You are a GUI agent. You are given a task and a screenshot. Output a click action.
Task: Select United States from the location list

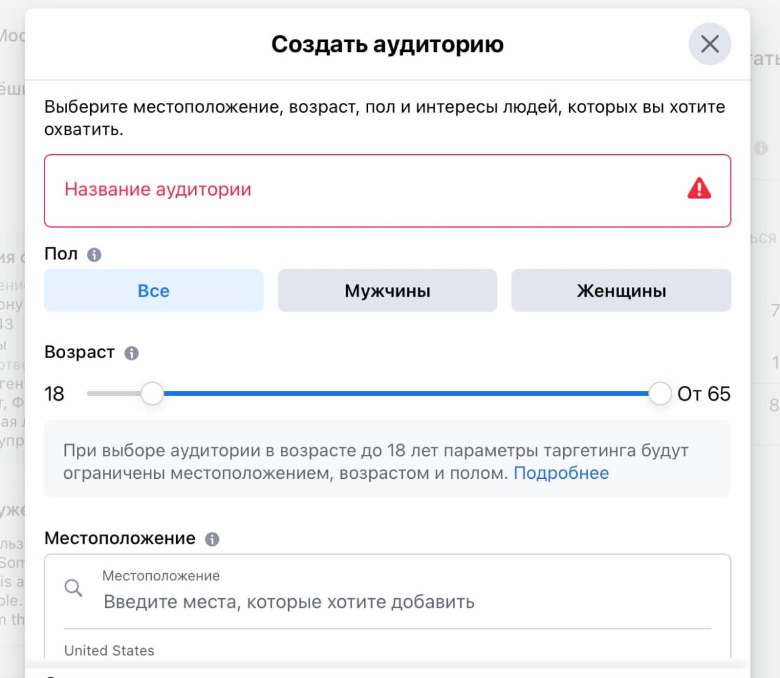109,650
